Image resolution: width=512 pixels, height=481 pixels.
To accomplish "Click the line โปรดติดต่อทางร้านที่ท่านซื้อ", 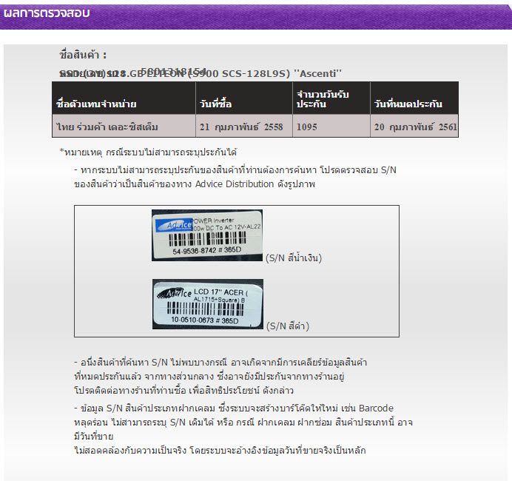I will click(183, 390).
